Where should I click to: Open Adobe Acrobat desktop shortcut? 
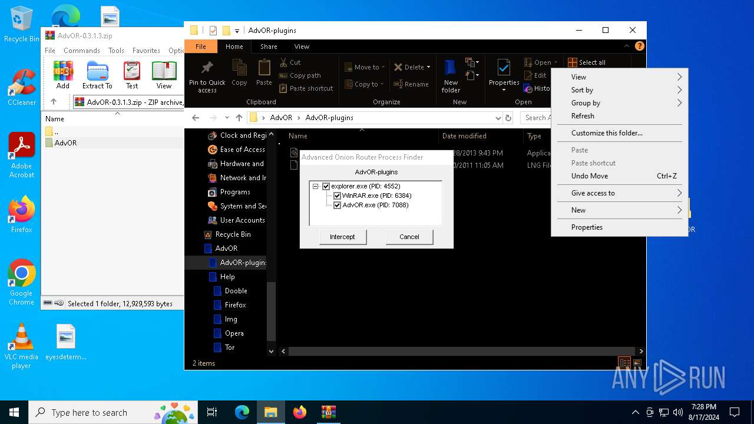pyautogui.click(x=22, y=155)
